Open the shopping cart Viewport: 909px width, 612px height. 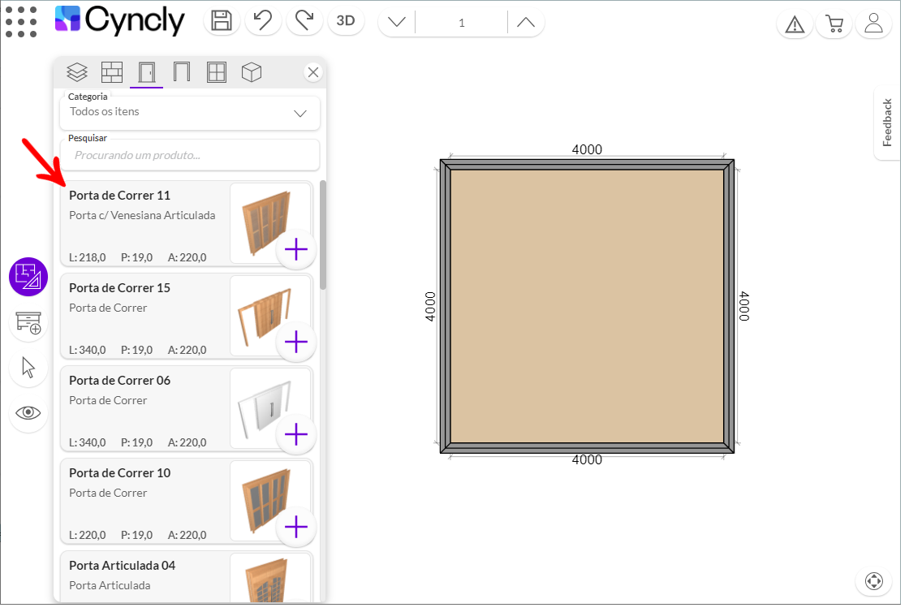[x=834, y=24]
